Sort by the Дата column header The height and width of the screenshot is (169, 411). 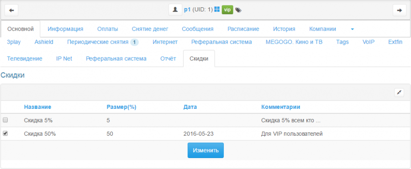click(190, 107)
